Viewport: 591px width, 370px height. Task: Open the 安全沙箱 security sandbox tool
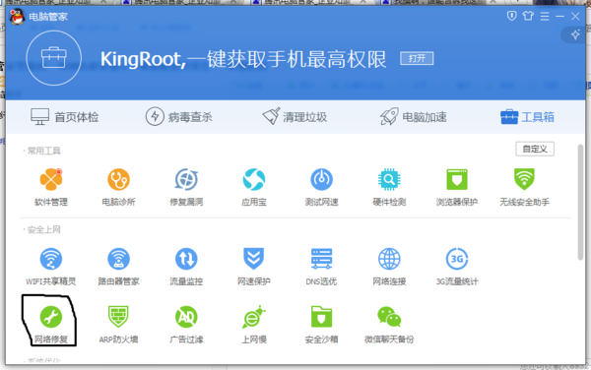(321, 325)
